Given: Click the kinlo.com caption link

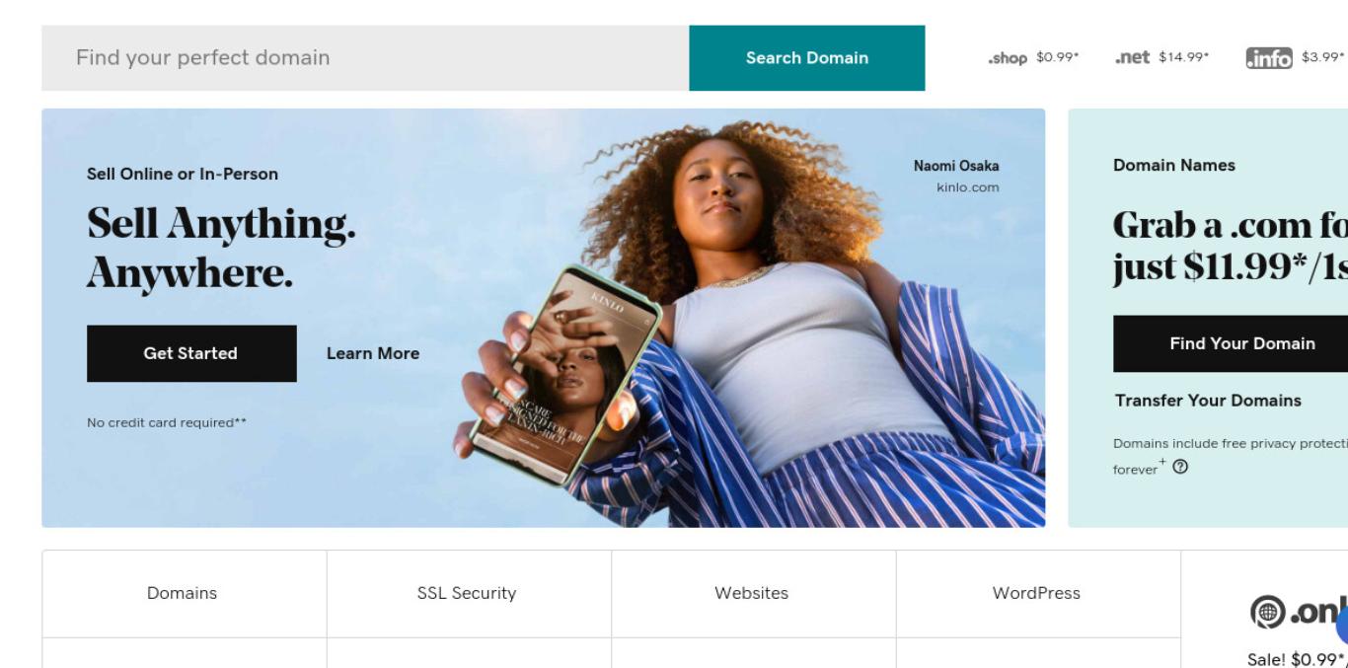Looking at the screenshot, I should click(967, 187).
